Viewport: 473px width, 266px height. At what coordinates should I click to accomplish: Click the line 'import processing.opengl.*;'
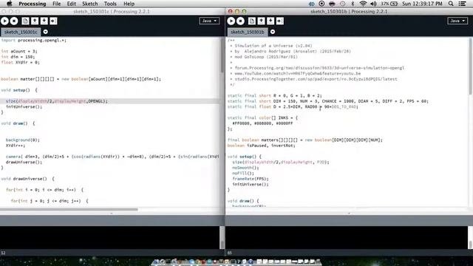pyautogui.click(x=33, y=40)
